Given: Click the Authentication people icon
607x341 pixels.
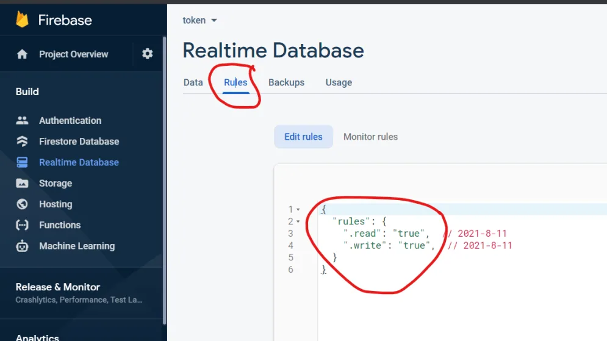Looking at the screenshot, I should 22,120.
